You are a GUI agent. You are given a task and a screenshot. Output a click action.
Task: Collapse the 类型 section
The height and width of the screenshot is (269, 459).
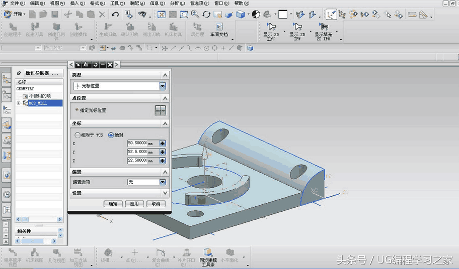click(165, 75)
